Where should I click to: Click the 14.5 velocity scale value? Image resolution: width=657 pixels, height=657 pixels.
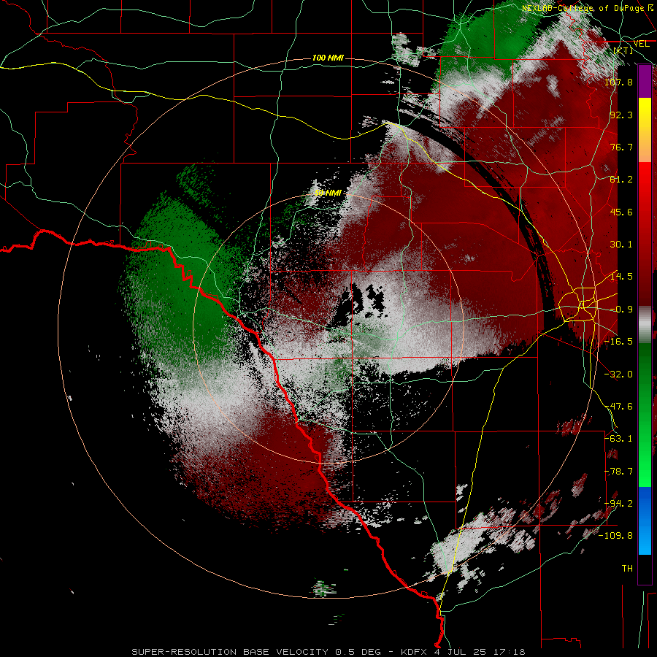click(621, 277)
